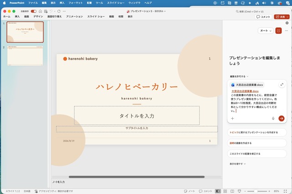Toggle the 自動保存 autosave switch
Screen dimensions: 292x194
[33, 11]
